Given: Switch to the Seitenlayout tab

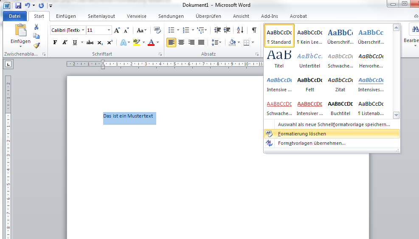Looking at the screenshot, I should coord(101,16).
